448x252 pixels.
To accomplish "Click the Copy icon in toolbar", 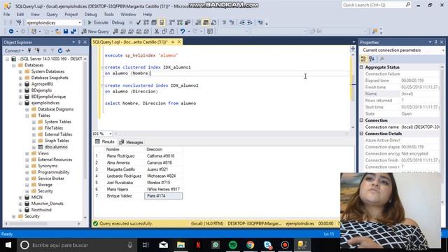I will click(164, 31).
